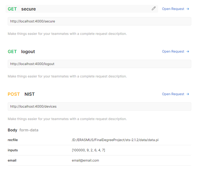Add a description under the NIST request
Image resolution: width=199 pixels, height=169 pixels.
coord(67,119)
